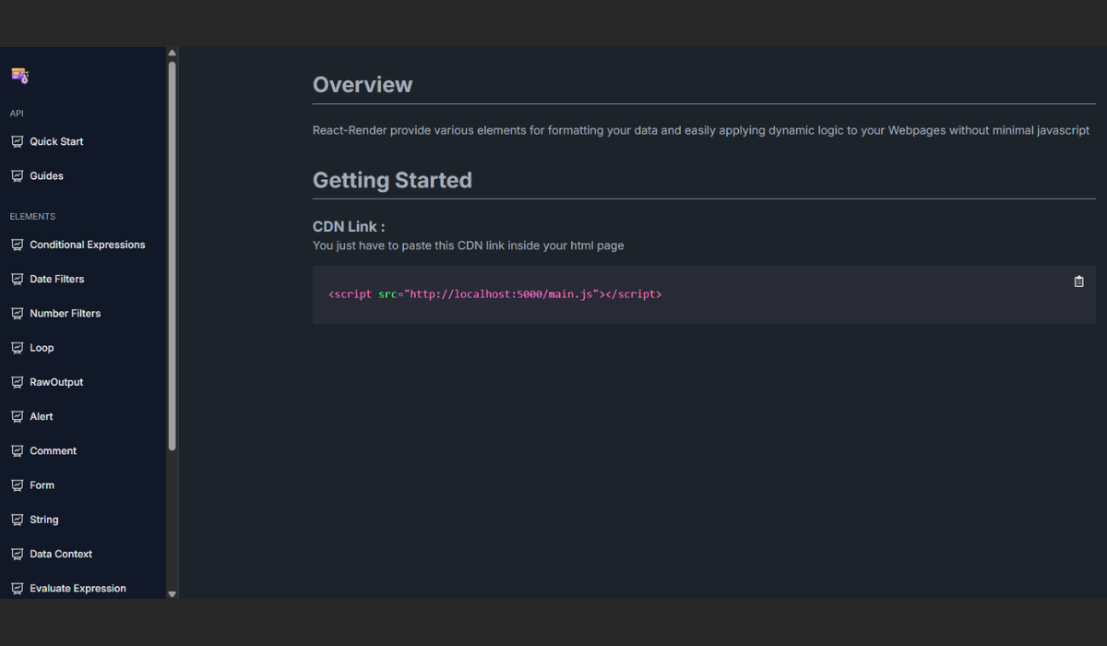Open the Quick Start page

tap(56, 141)
